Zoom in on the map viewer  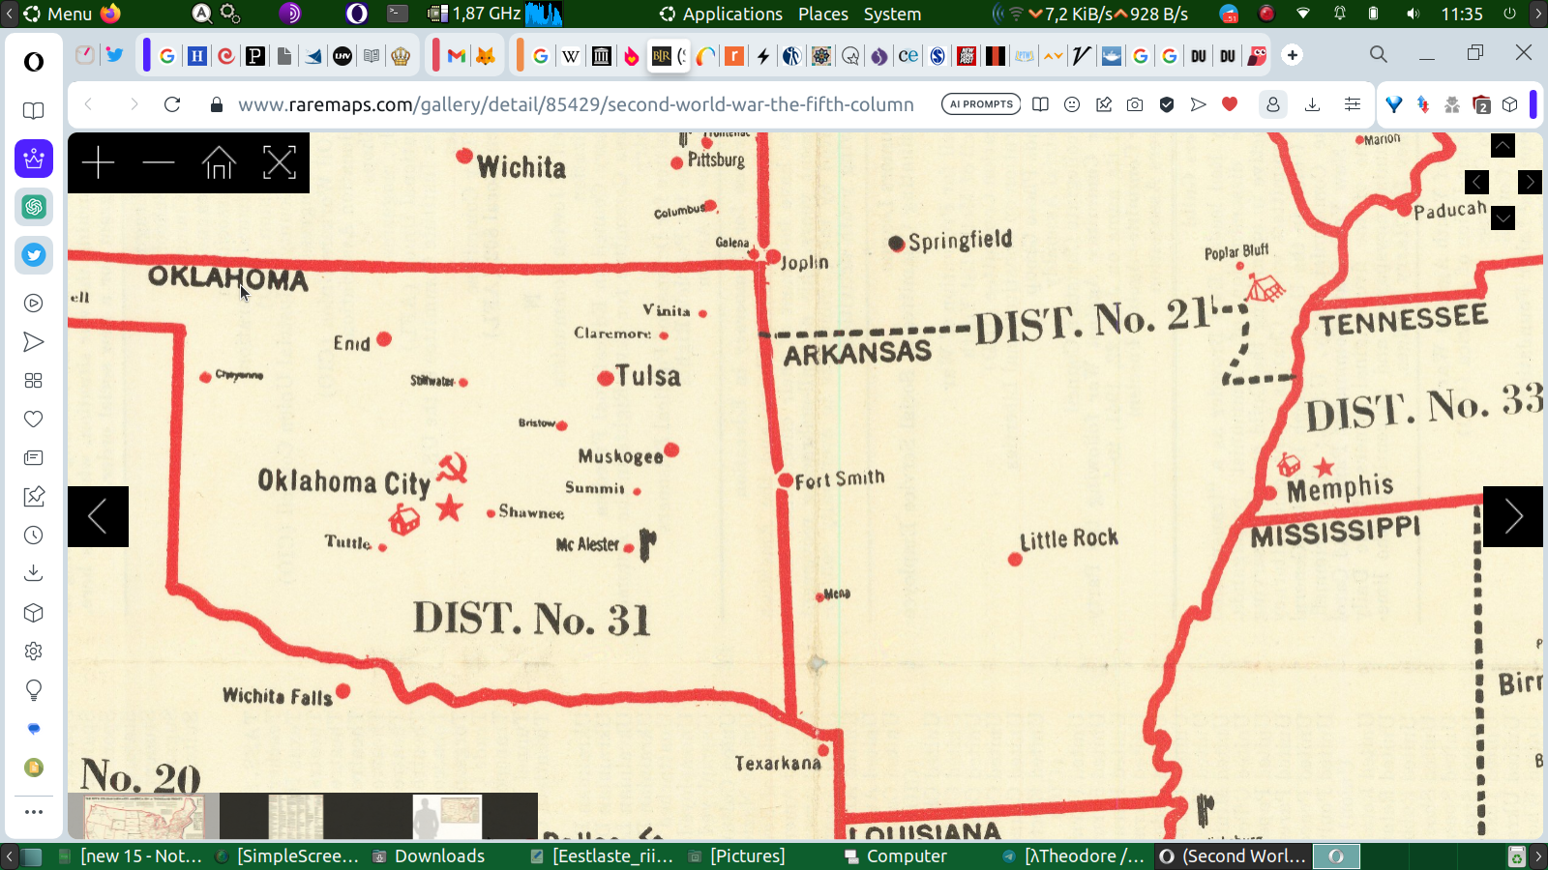(98, 162)
